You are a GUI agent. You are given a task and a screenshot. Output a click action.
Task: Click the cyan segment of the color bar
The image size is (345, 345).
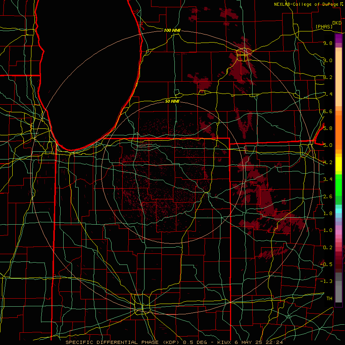pyautogui.click(x=338, y=211)
